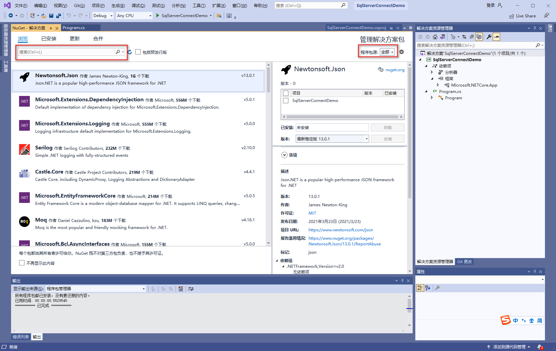Click the Solution Explorer home icon
Viewport: 556px width, 351px height.
coord(435,37)
